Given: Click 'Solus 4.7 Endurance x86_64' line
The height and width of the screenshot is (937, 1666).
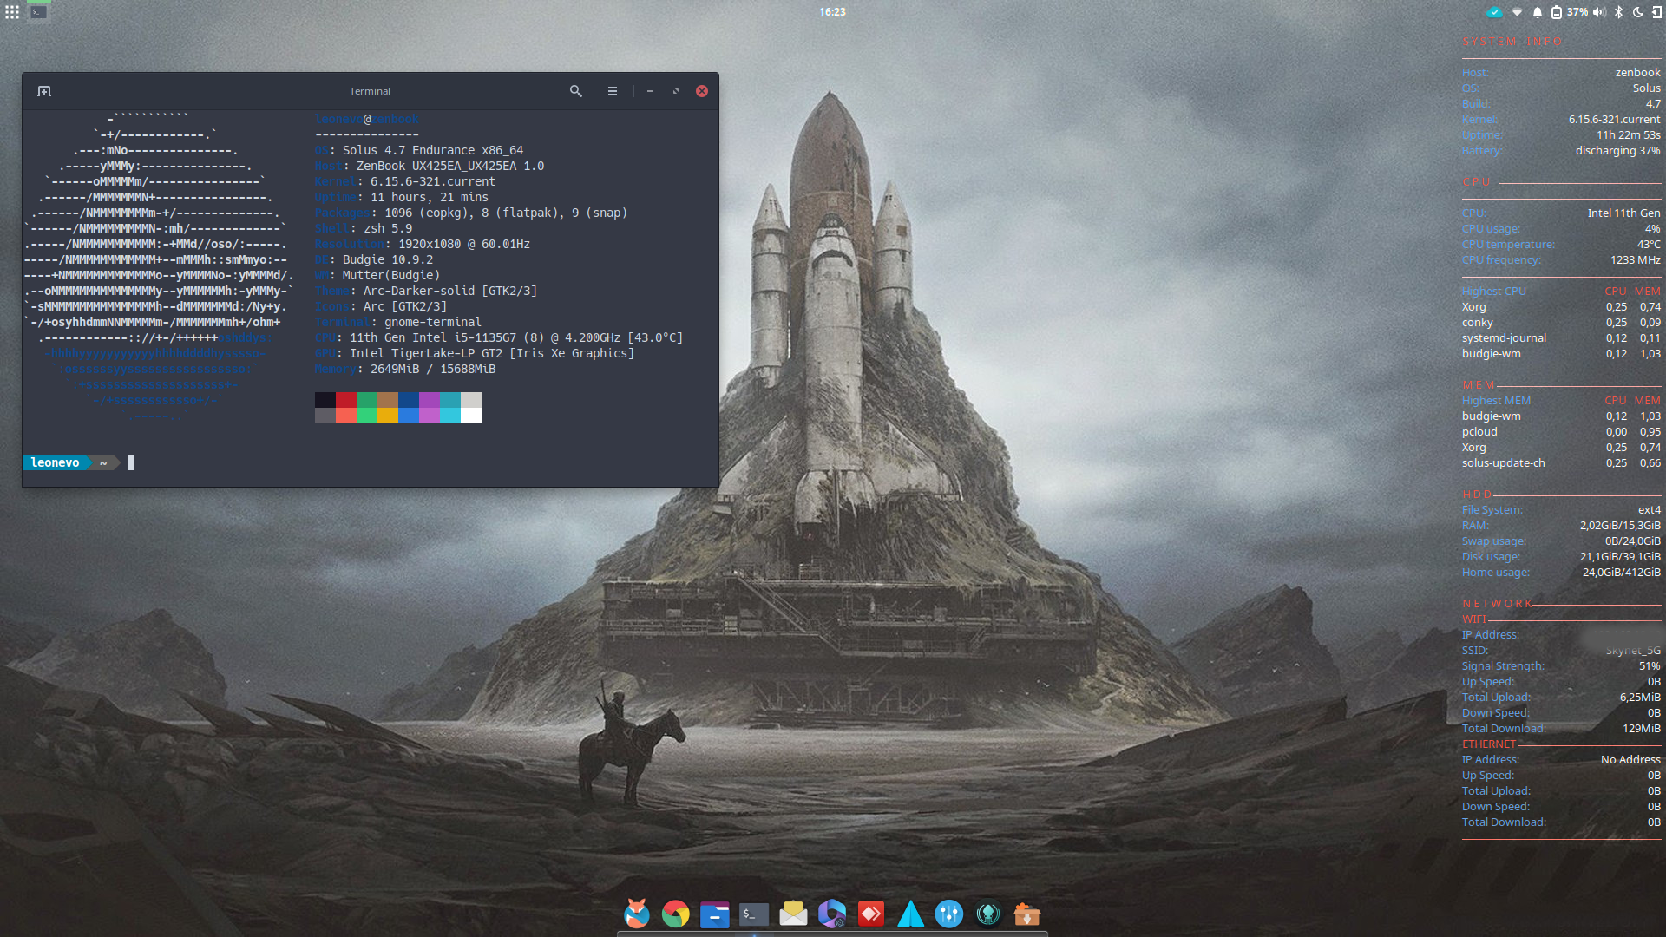Looking at the screenshot, I should coord(433,150).
